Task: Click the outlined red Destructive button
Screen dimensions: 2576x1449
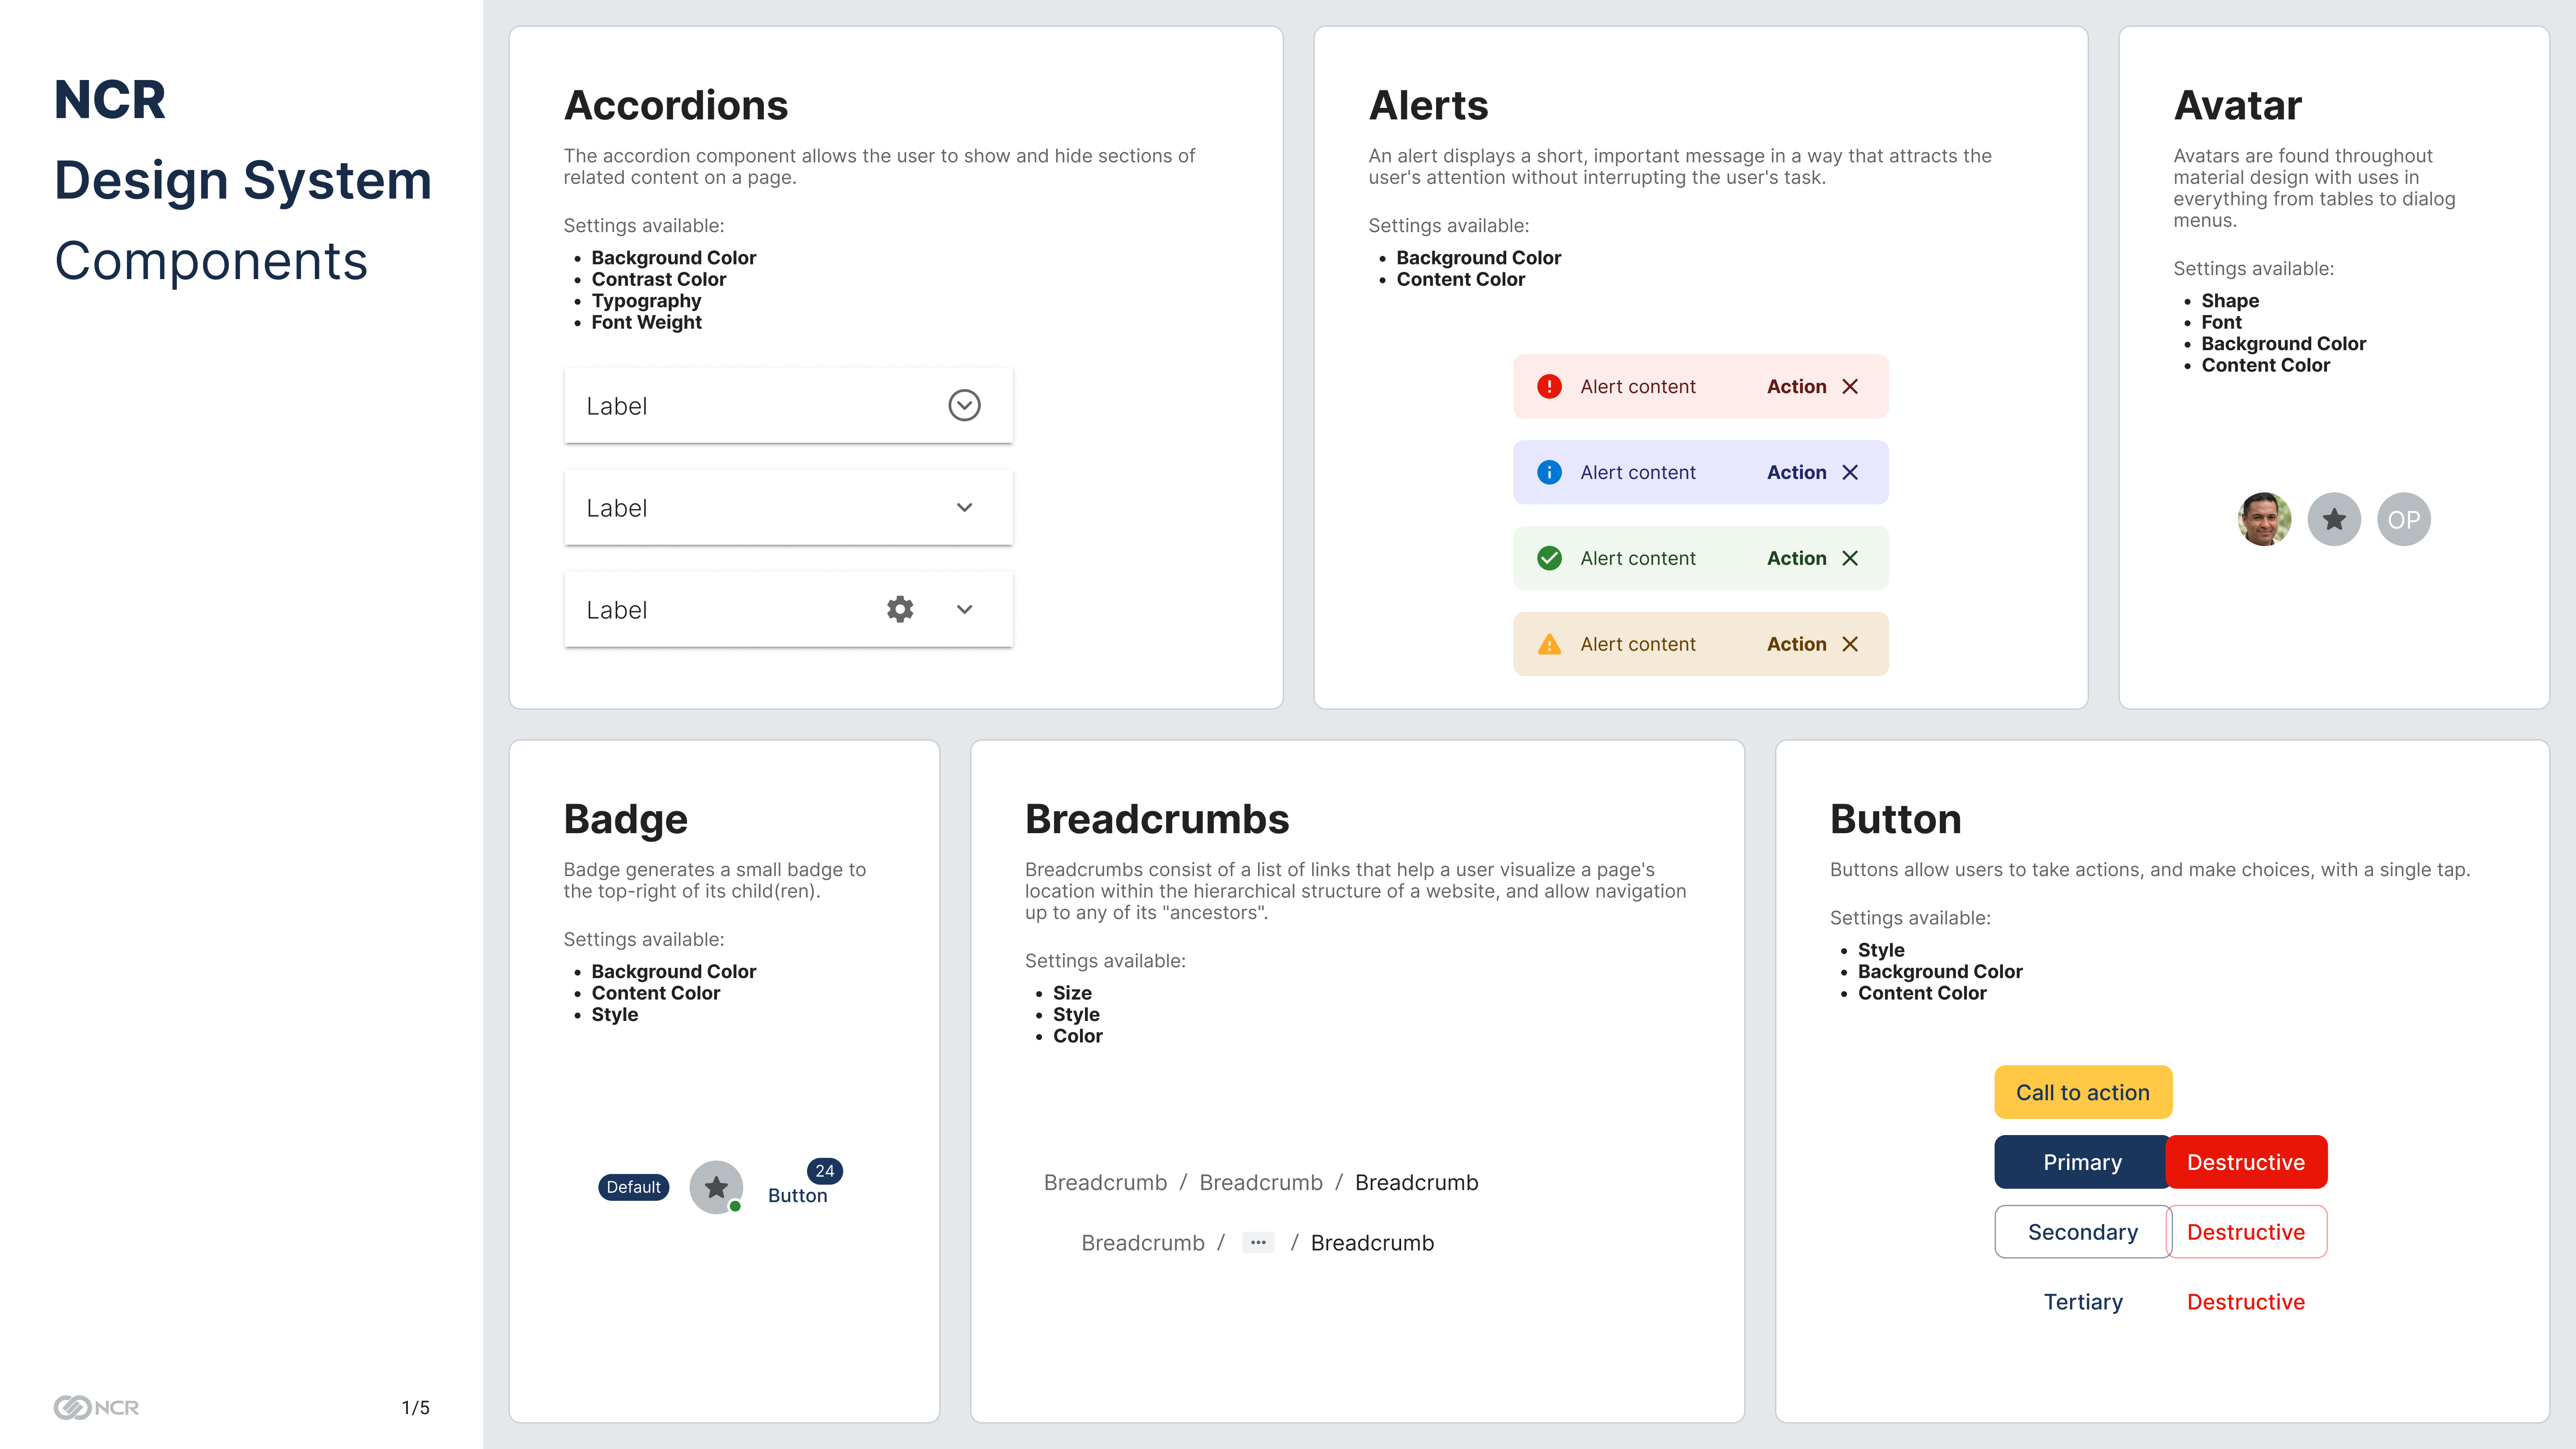Action: click(x=2246, y=1232)
